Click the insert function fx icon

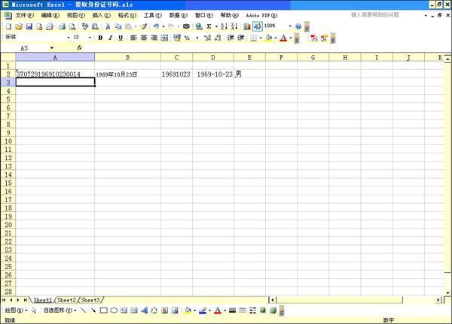pos(78,47)
